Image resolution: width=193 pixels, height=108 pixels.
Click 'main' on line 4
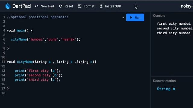click(21, 30)
